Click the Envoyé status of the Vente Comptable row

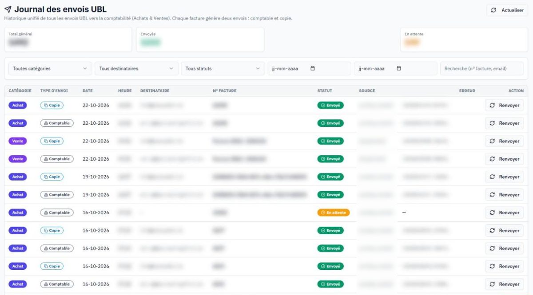pyautogui.click(x=330, y=159)
